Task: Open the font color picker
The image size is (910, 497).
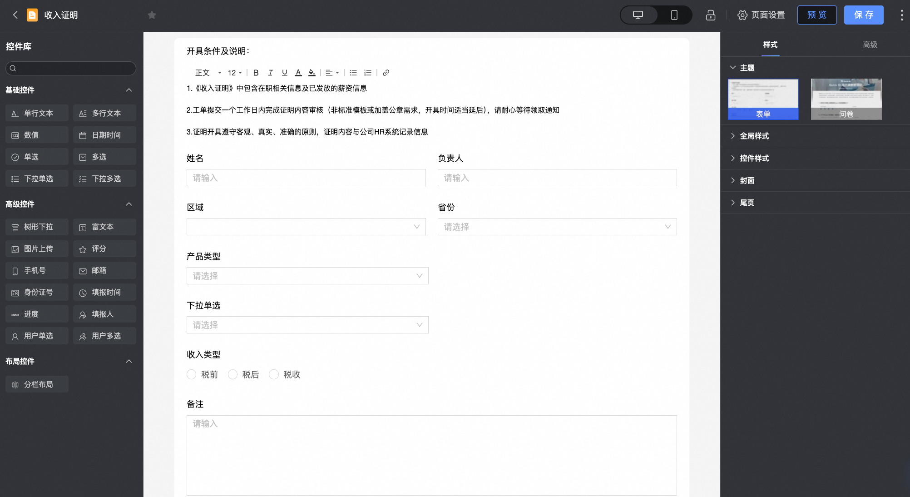Action: click(x=298, y=73)
